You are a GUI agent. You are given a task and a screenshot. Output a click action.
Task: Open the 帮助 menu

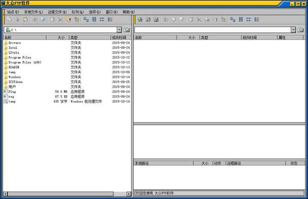[129, 12]
